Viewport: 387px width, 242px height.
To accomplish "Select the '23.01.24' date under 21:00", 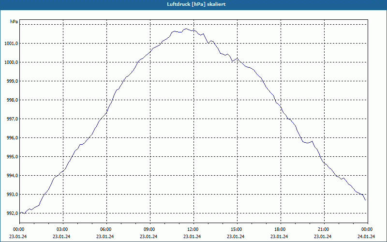I will [323, 236].
